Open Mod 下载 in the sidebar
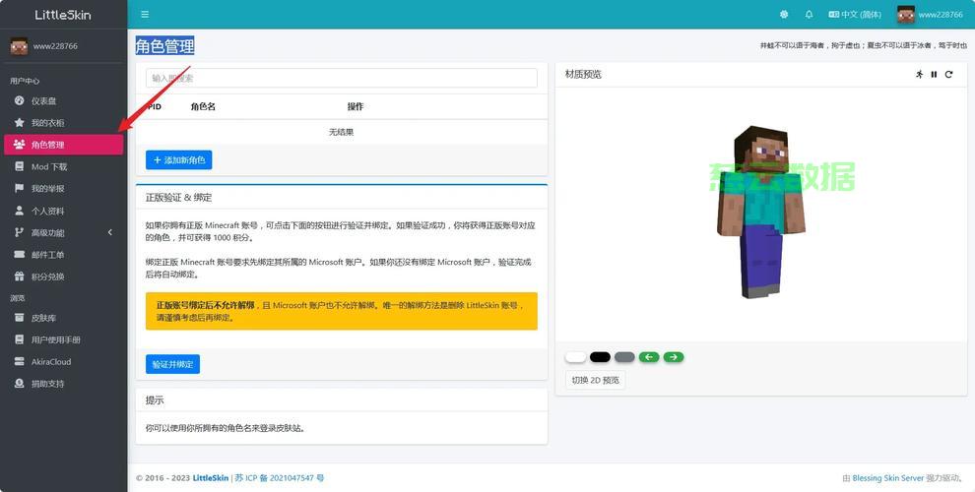The height and width of the screenshot is (492, 975). click(x=63, y=166)
